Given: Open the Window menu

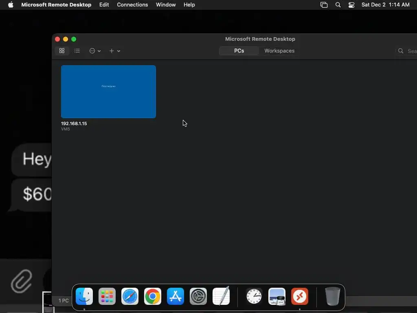Looking at the screenshot, I should 166,5.
